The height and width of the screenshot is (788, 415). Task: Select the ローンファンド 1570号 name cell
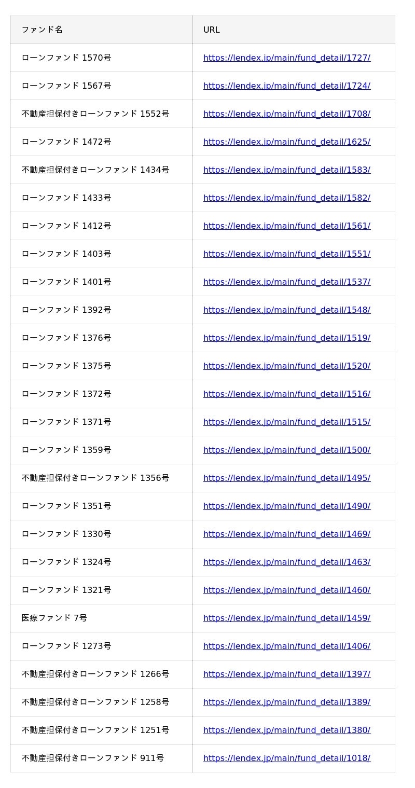point(66,58)
